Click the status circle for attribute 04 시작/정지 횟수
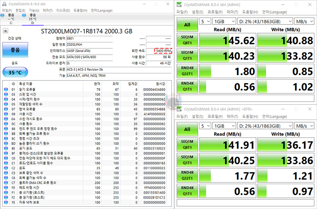Screen dimensions: 317x209 tap(6, 99)
